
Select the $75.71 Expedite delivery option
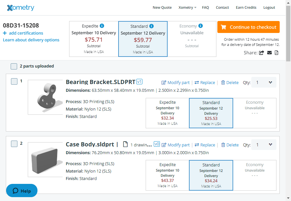pyautogui.click(x=94, y=39)
